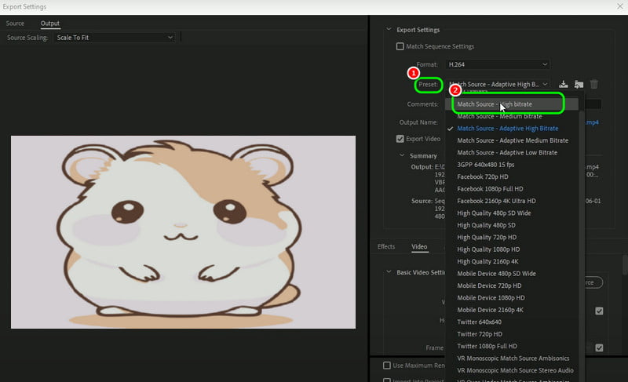Select Match Source - Adaptive High Bitrate
This screenshot has width=628, height=382.
[512, 129]
